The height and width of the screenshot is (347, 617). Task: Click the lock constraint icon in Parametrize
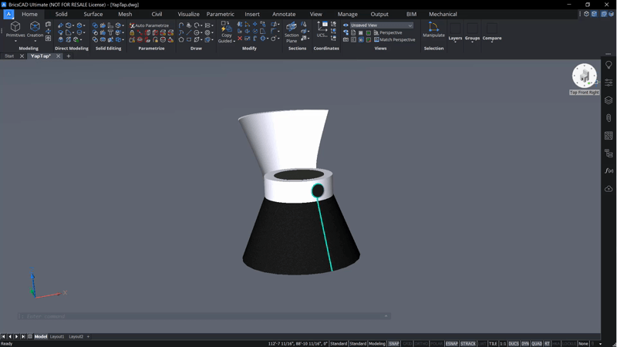click(x=132, y=32)
